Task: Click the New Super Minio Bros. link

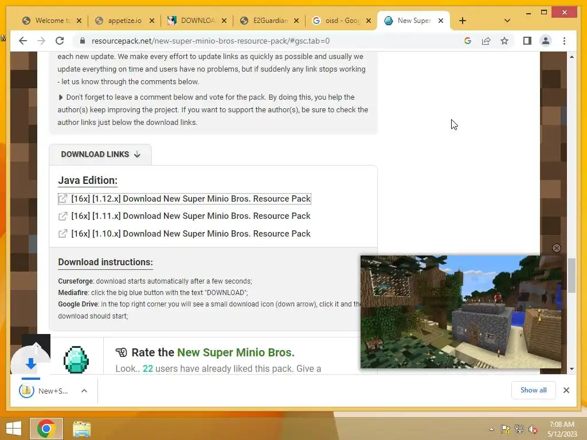Action: tap(236, 352)
